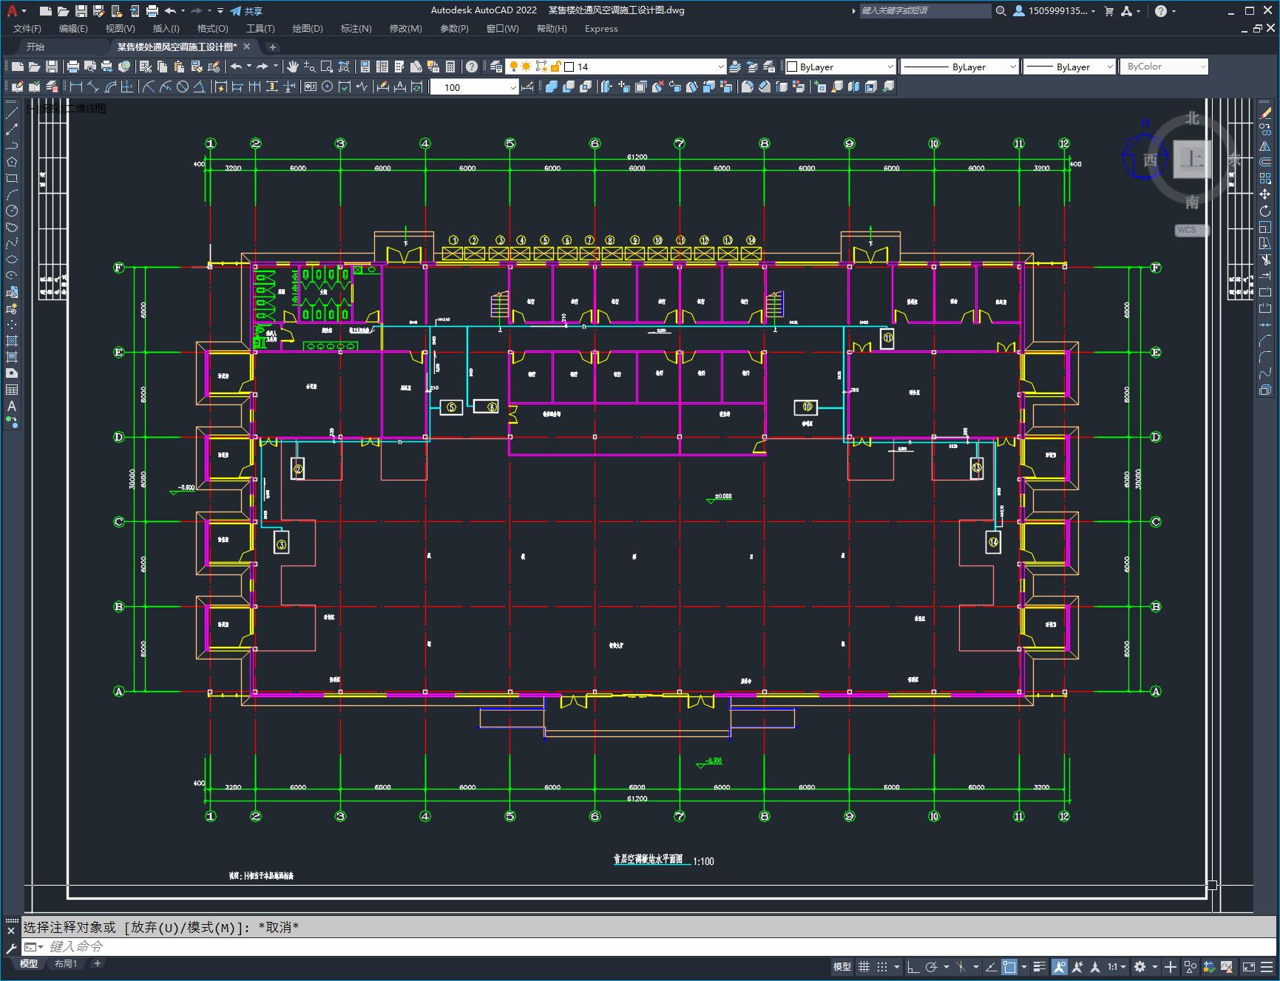Select the Circle draw tool
Viewport: 1280px width, 981px height.
point(12,211)
